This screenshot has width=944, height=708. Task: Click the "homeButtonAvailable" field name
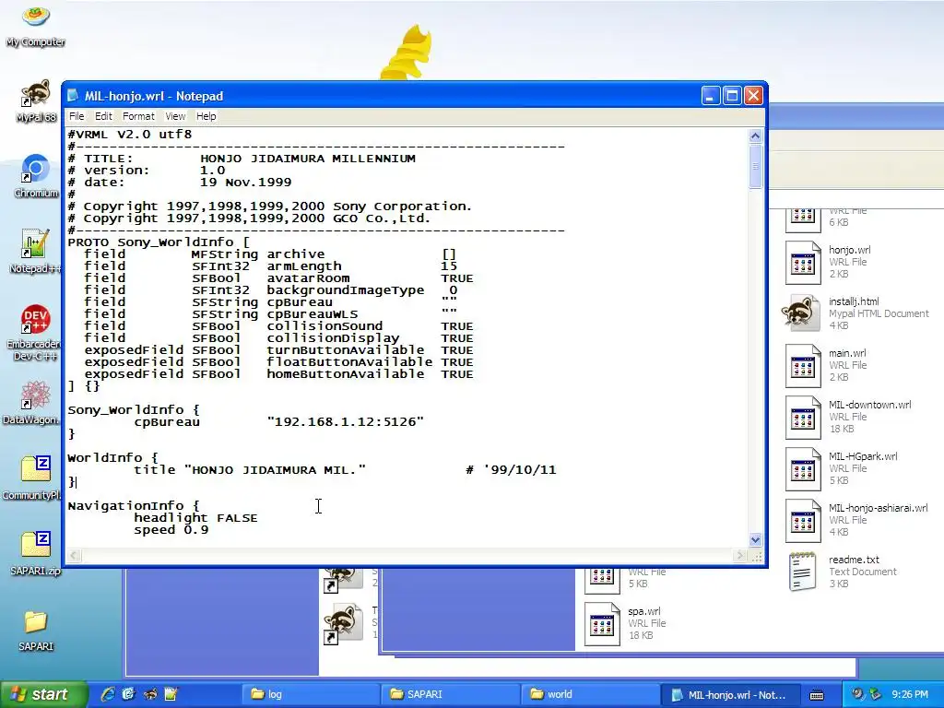click(346, 374)
